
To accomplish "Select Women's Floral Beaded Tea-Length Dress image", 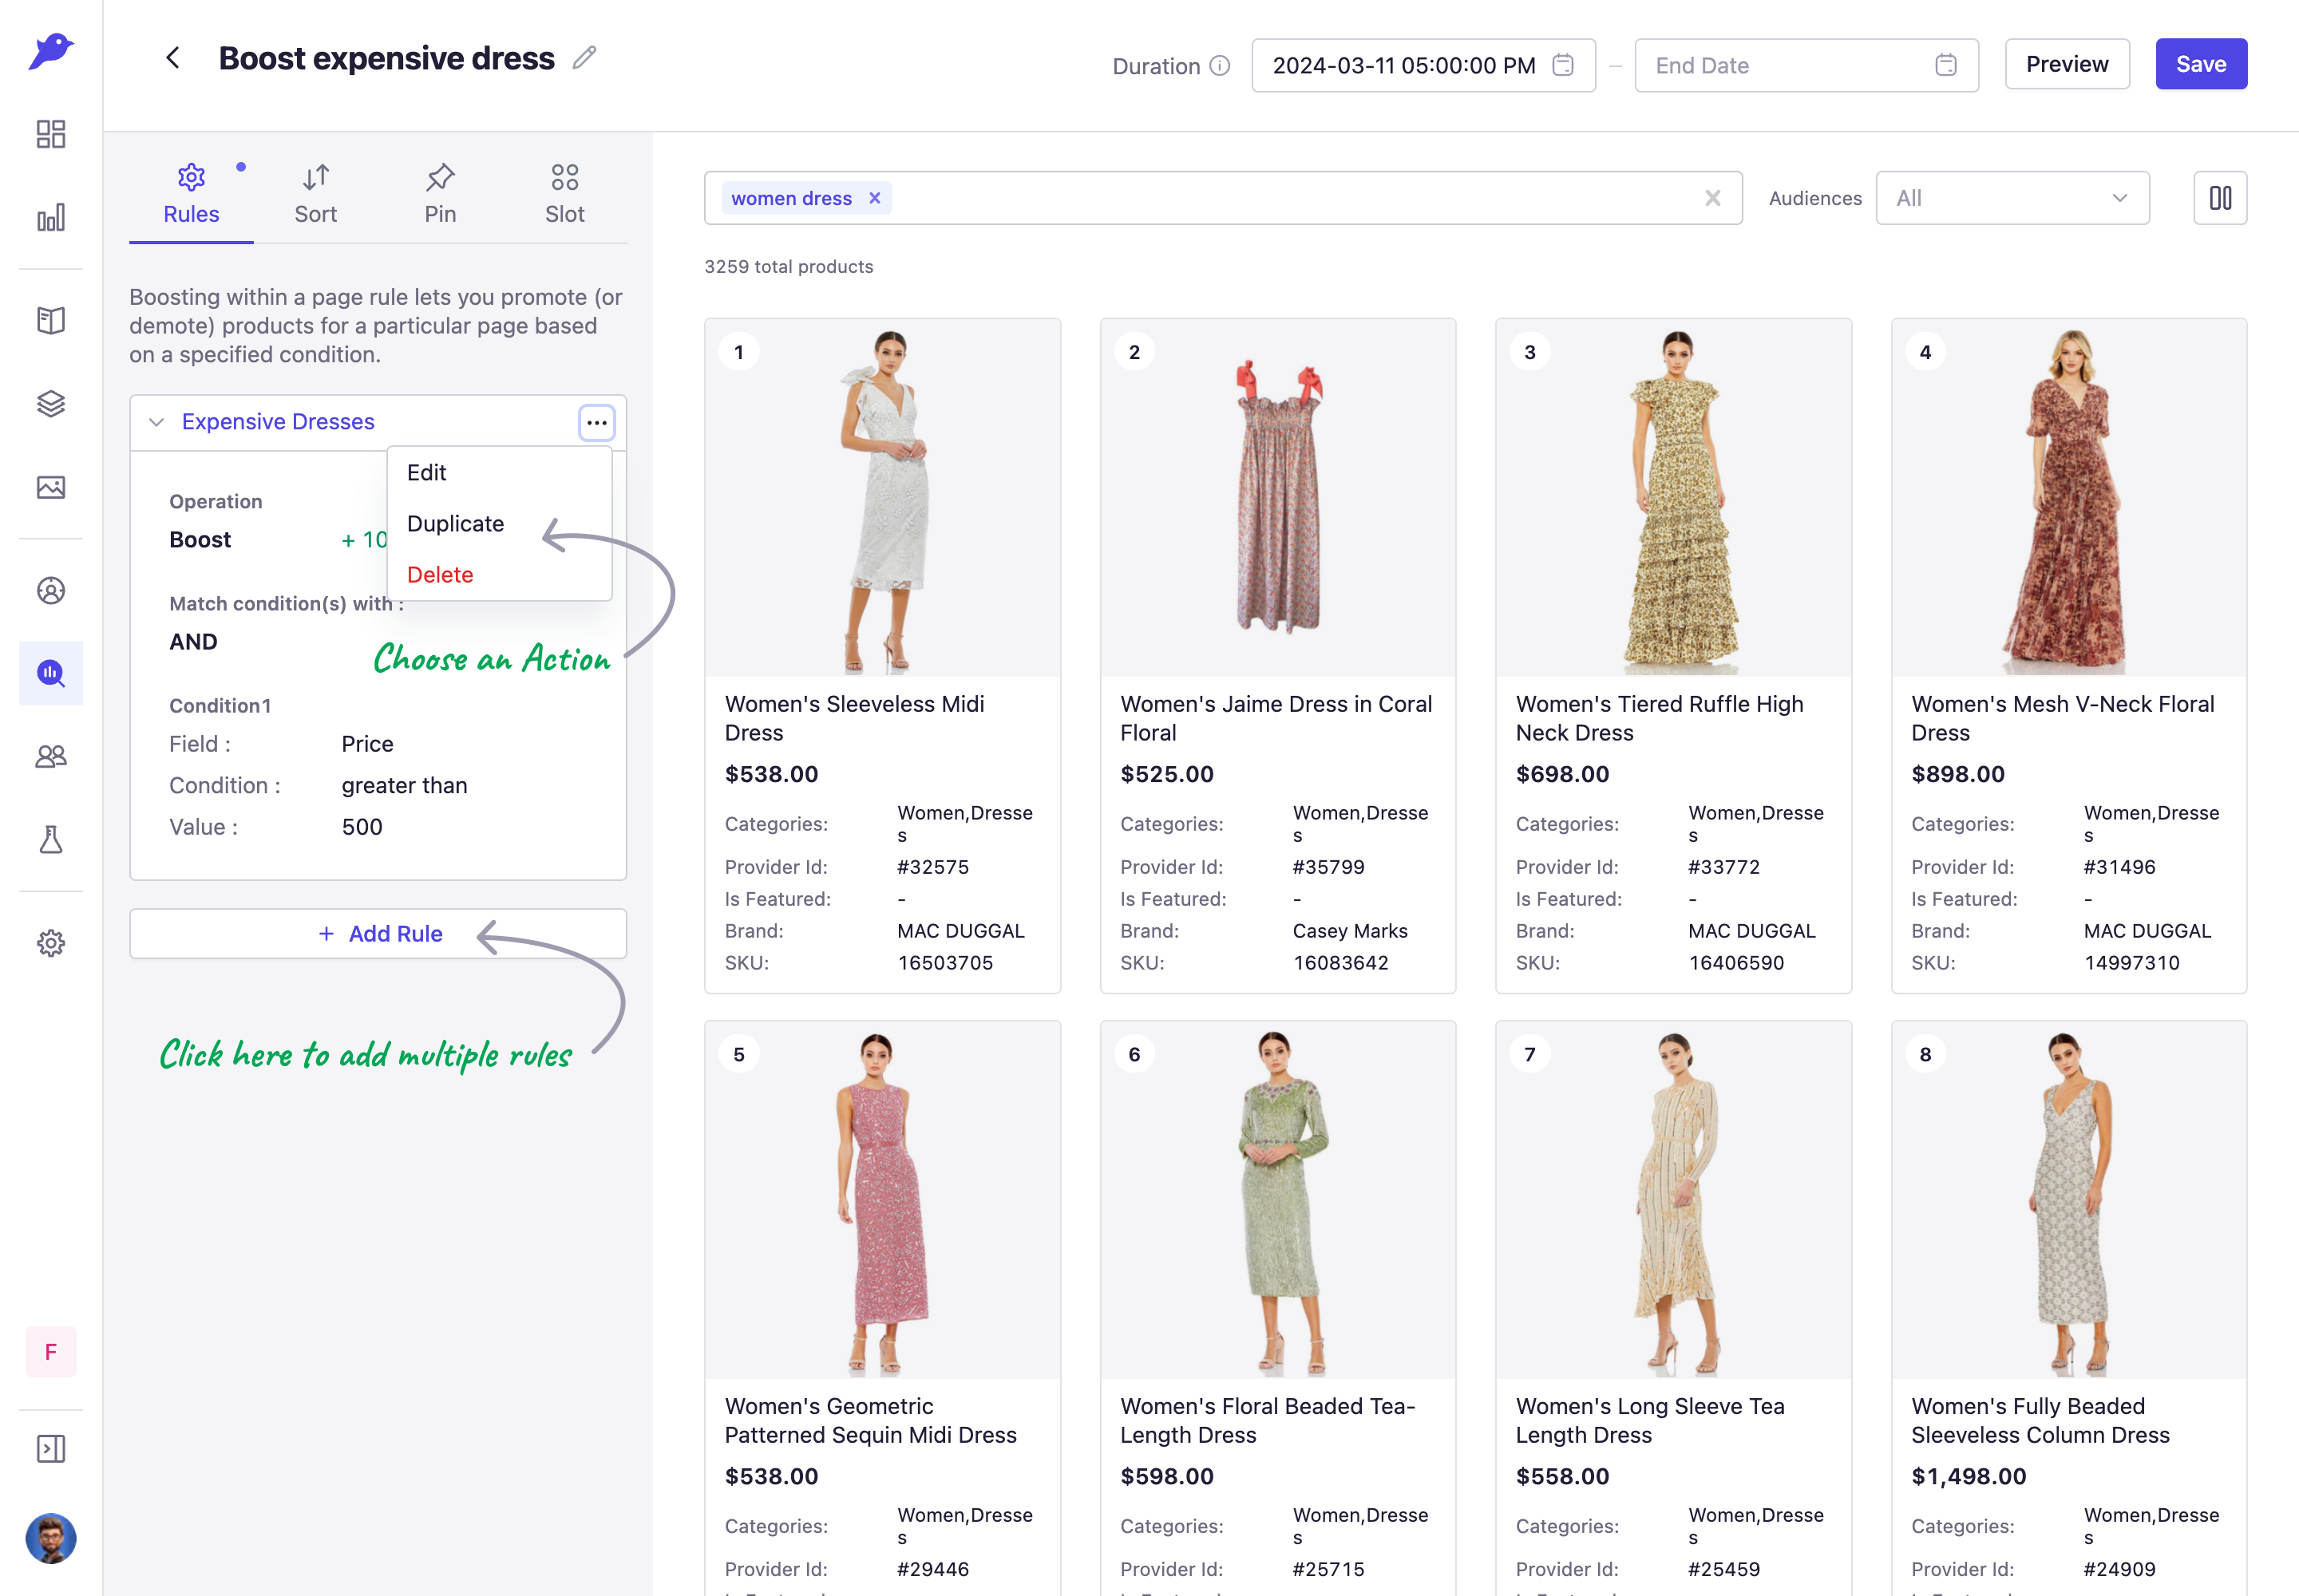I will [1277, 1200].
